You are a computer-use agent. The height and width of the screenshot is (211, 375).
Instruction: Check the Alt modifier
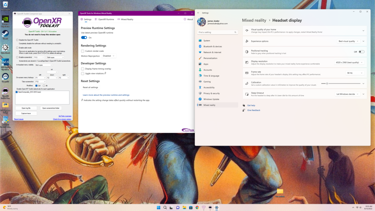click(44, 86)
